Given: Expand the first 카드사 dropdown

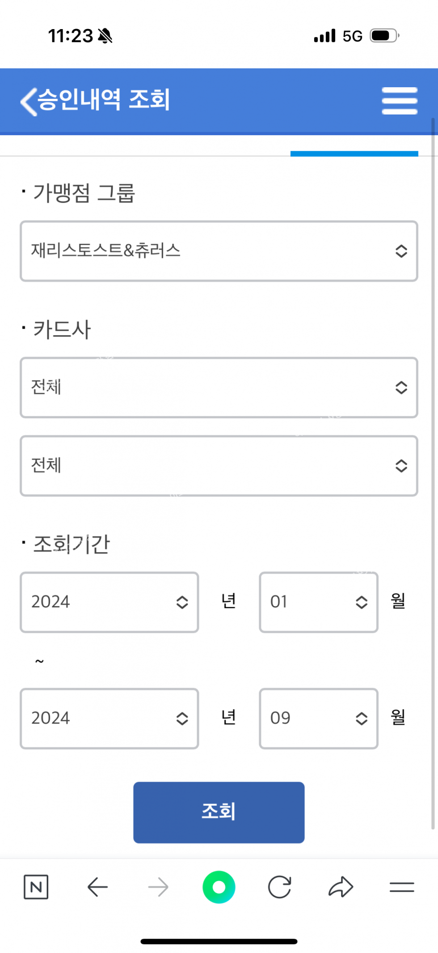Looking at the screenshot, I should (x=219, y=387).
